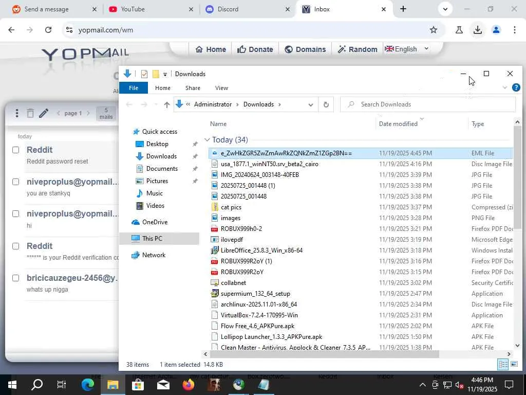526x395 pixels.
Task: Reload the yopmail page
Action: tap(48, 30)
